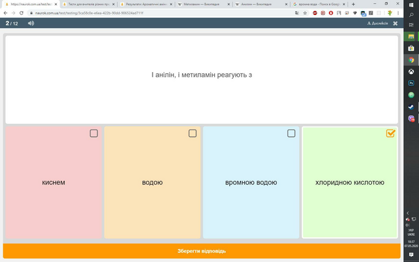Open the Opera red extension icon

(331, 13)
